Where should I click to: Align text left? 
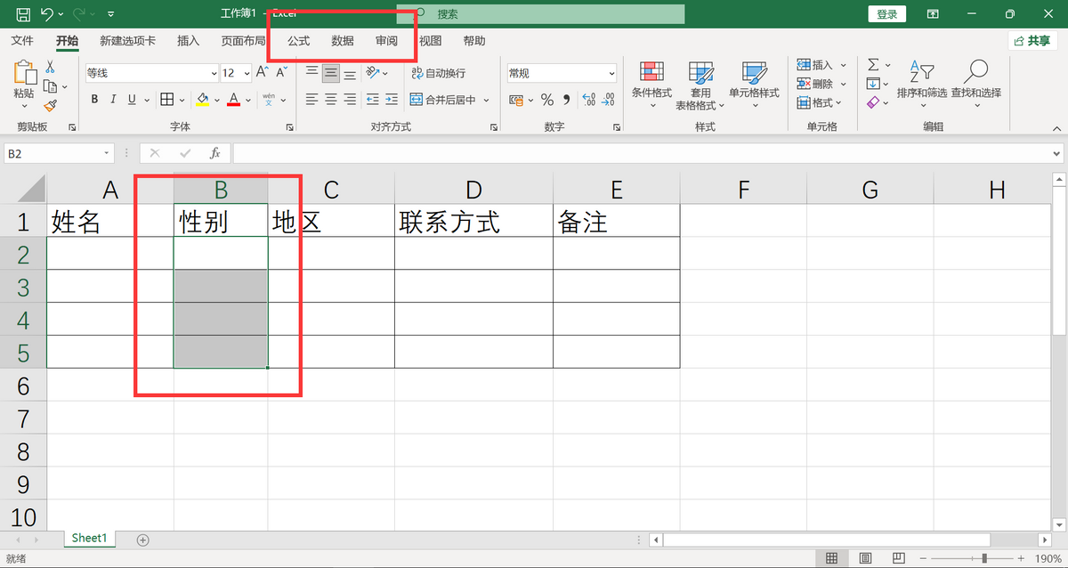(x=311, y=100)
